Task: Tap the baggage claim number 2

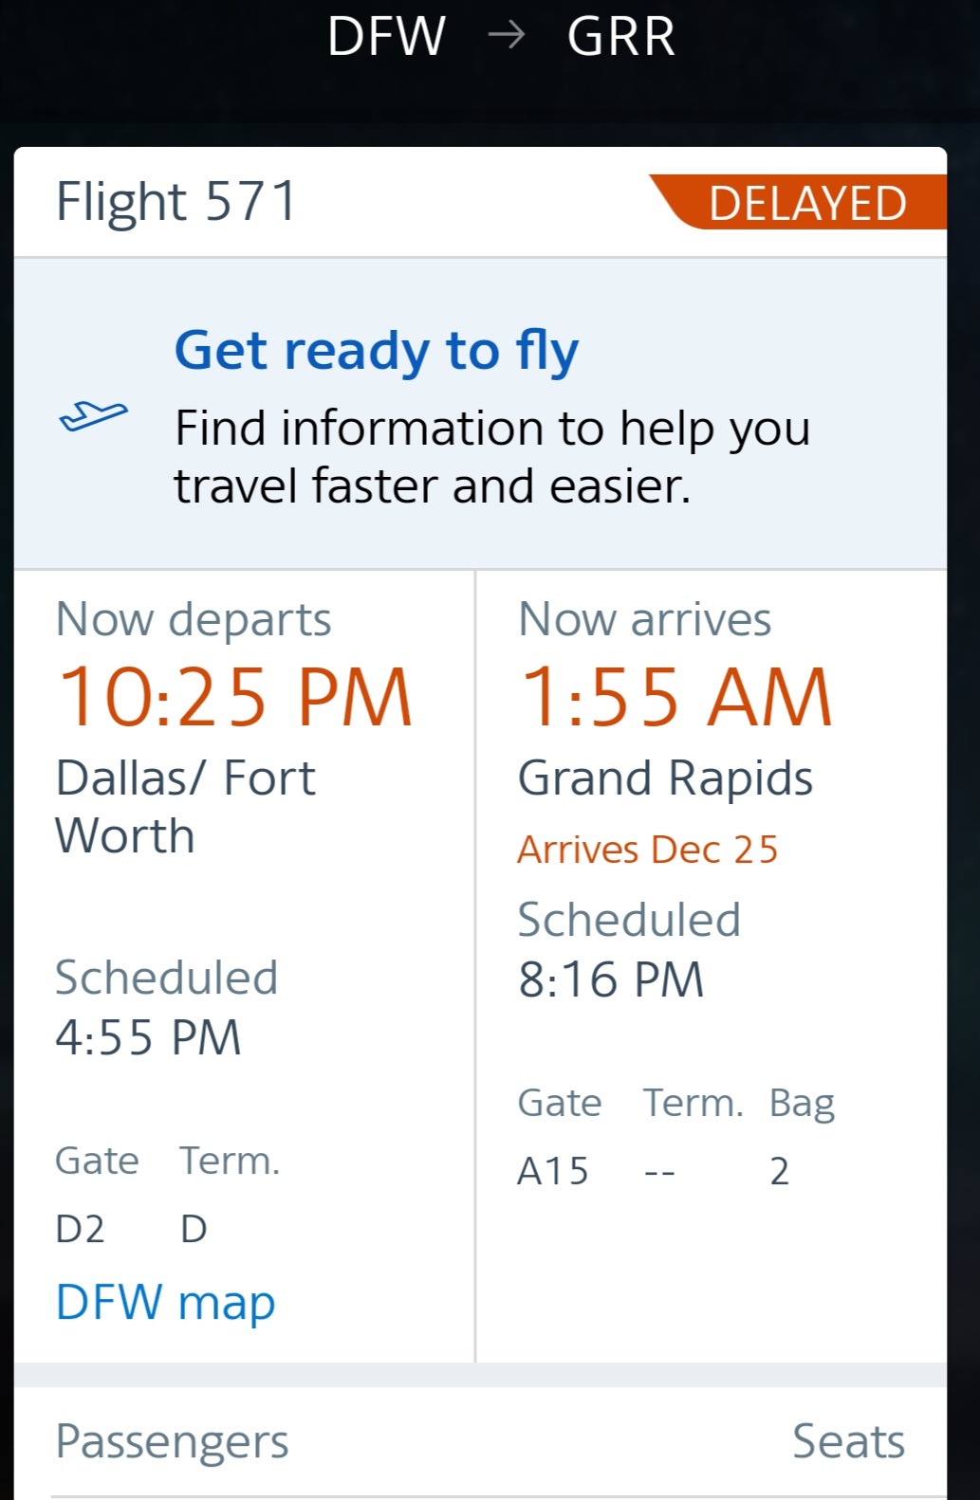Action: [779, 1171]
